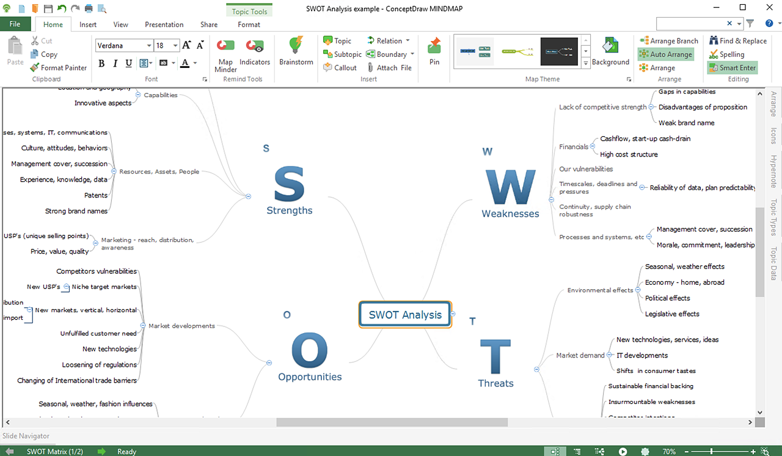This screenshot has width=782, height=456.
Task: Open the Background settings icon
Action: pos(610,49)
